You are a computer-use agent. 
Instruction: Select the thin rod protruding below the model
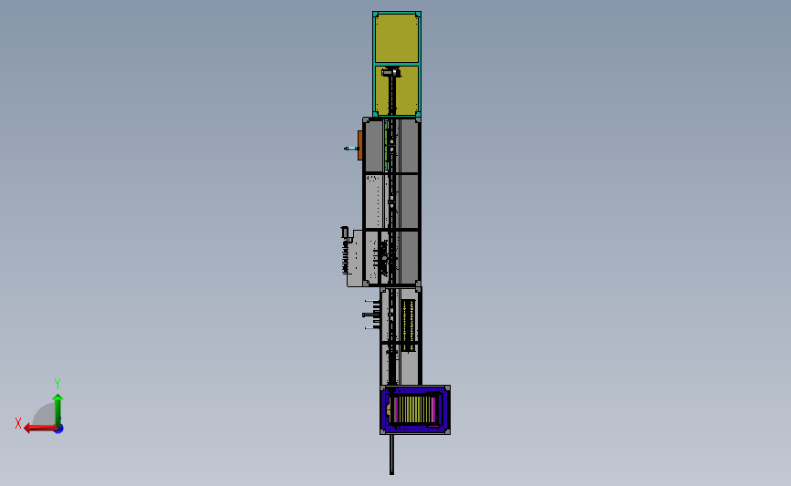[391, 454]
